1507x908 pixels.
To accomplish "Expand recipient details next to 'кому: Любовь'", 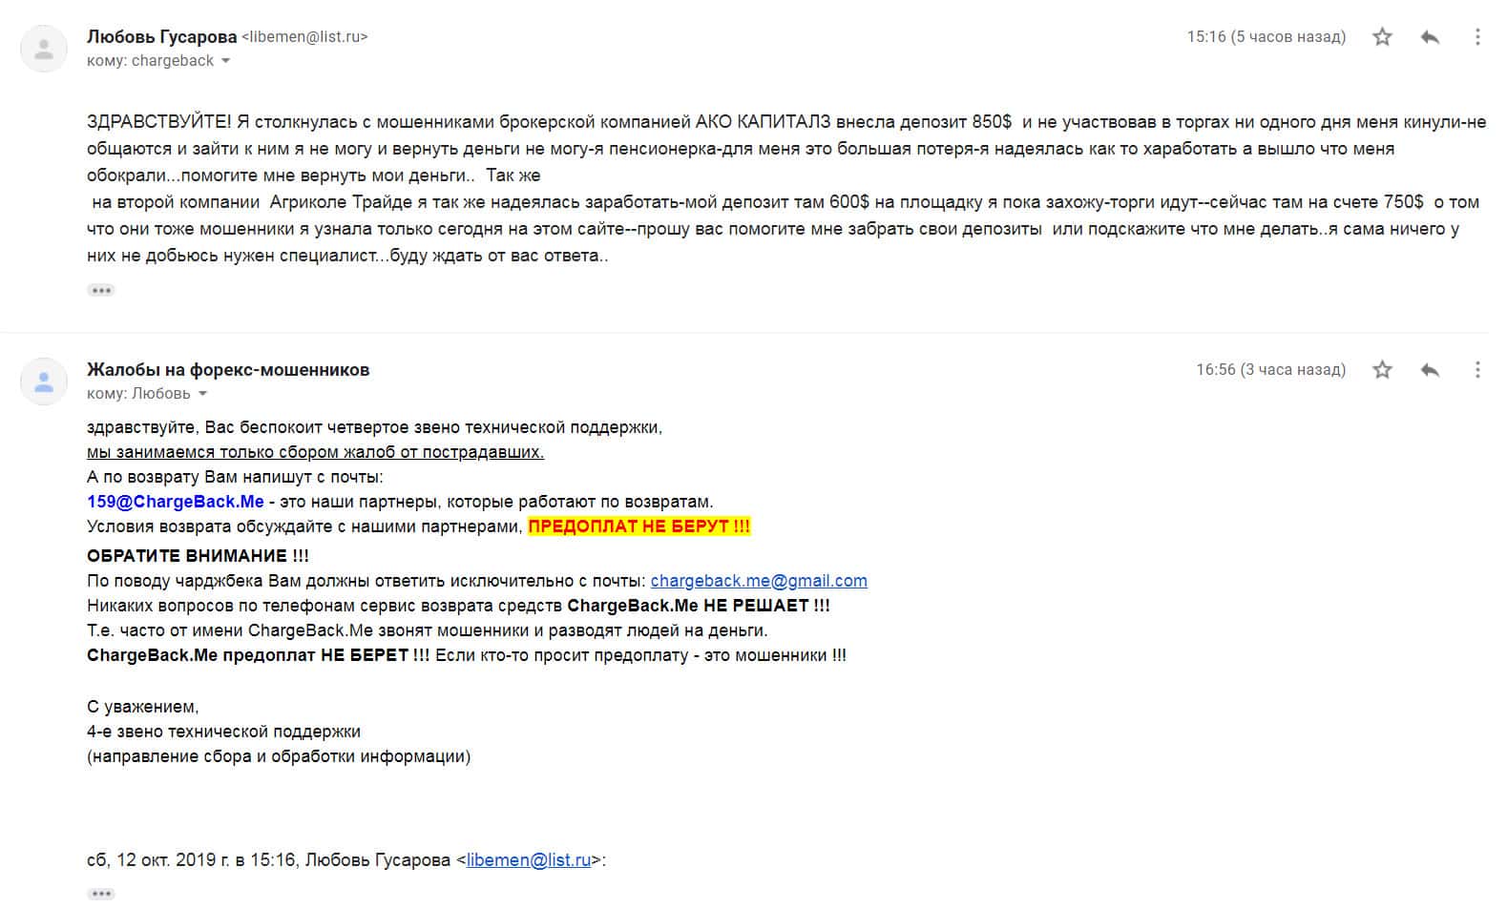I will (x=202, y=394).
